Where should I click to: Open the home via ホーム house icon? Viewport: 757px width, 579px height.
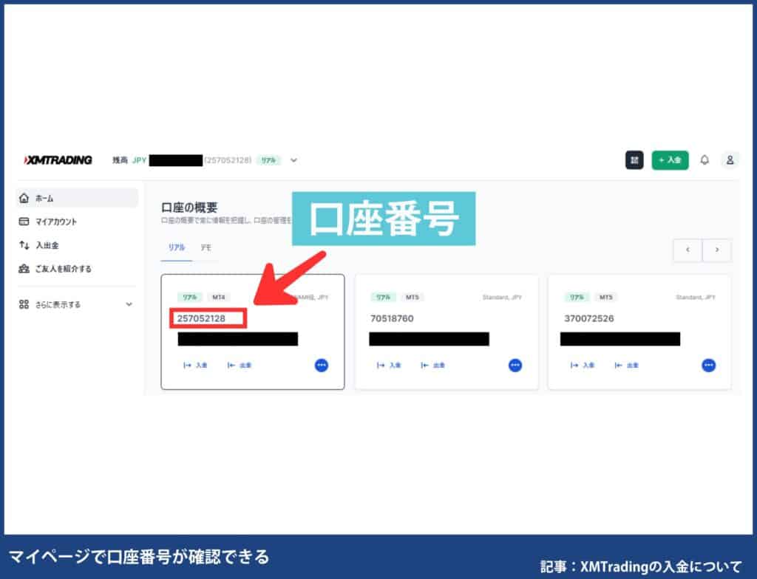coord(25,197)
